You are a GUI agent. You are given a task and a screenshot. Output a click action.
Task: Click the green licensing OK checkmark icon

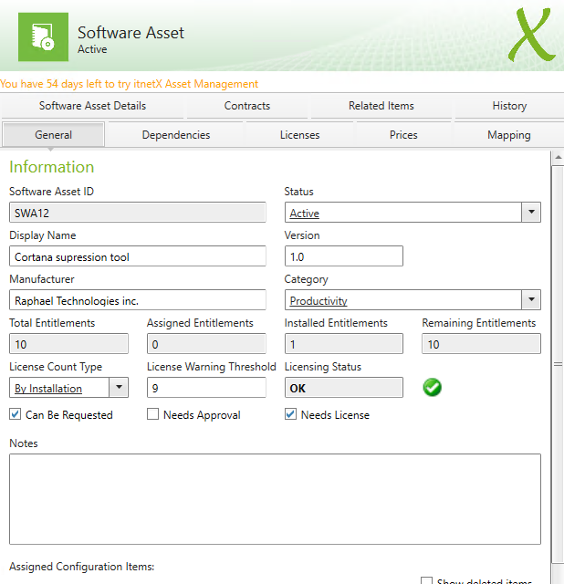tap(433, 388)
